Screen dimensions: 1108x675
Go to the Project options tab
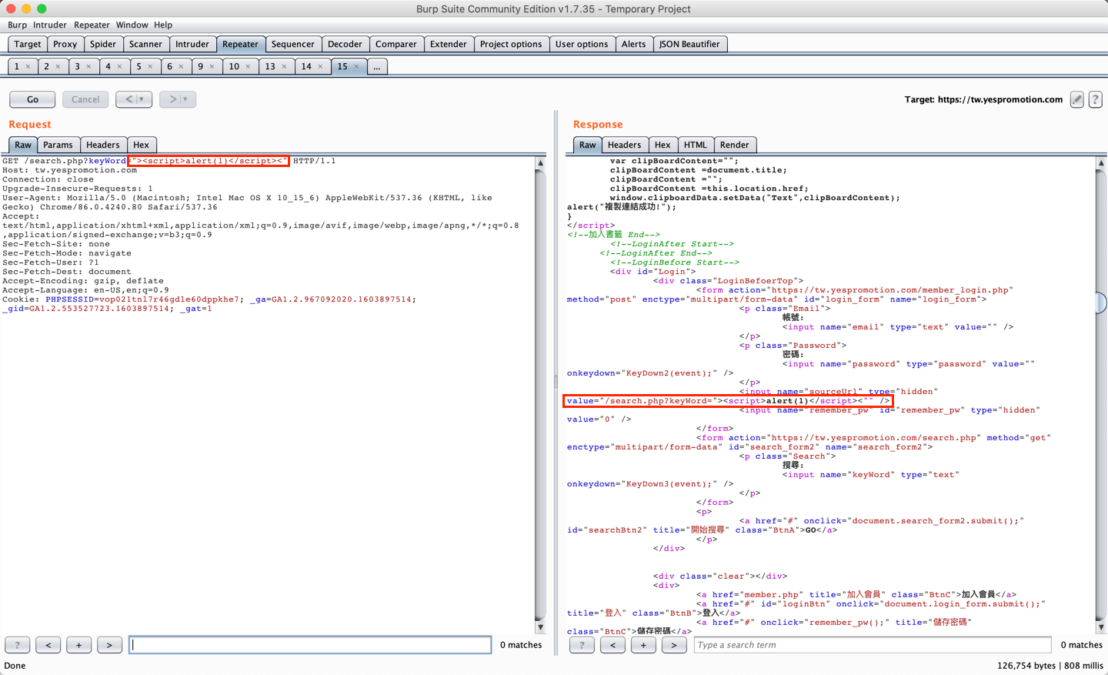[x=511, y=44]
